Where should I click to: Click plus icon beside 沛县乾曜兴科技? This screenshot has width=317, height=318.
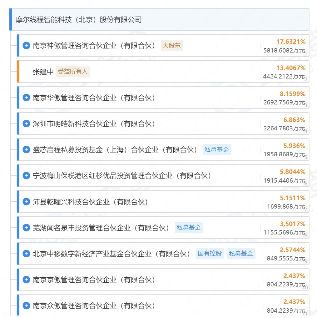[26, 201]
